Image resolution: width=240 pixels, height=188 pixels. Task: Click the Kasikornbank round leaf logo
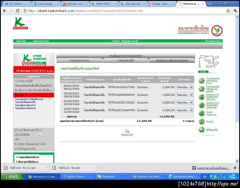[x=217, y=31]
